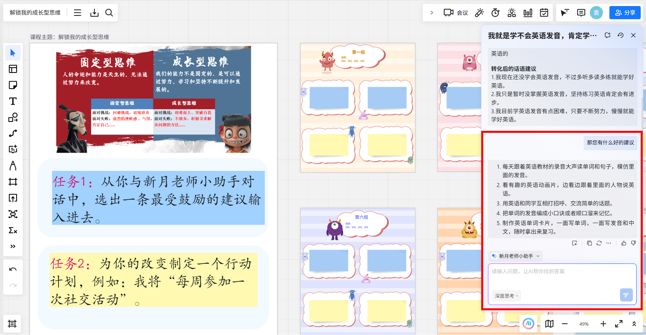Expand more tools in left toolbar
The height and width of the screenshot is (335, 646).
(13, 246)
